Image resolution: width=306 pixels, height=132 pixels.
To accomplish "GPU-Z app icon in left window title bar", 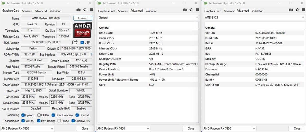I will point(4,3).
